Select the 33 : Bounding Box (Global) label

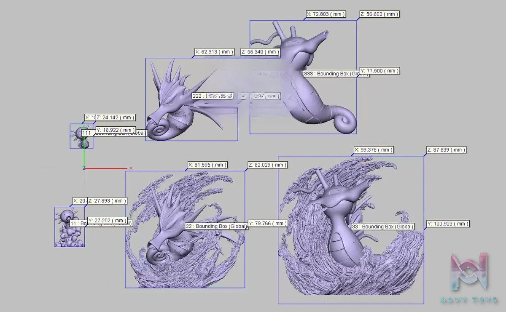pyautogui.click(x=382, y=227)
